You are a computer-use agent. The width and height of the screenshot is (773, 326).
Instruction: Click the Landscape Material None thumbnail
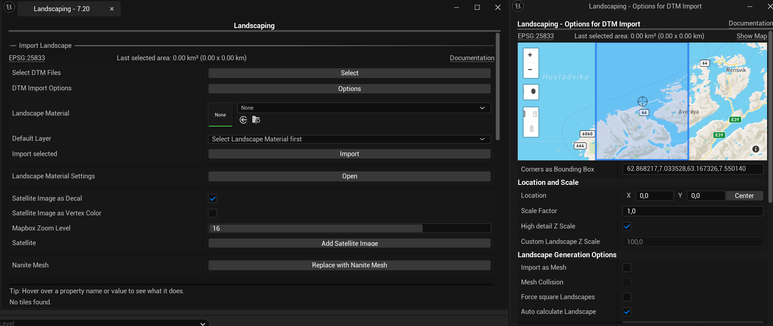point(220,115)
